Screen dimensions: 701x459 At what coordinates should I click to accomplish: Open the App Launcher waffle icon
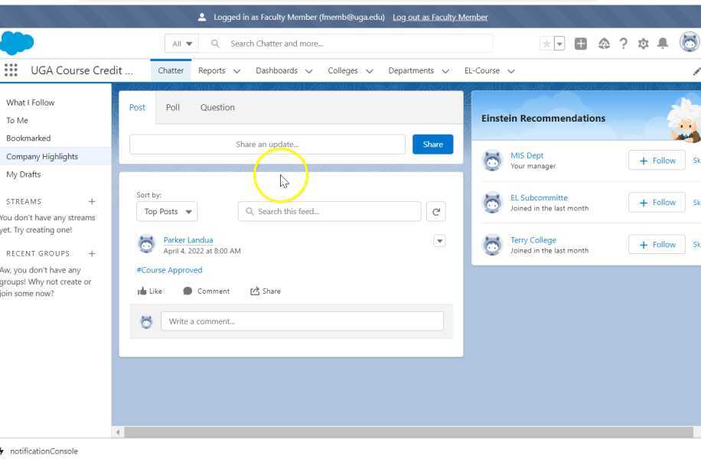click(11, 70)
